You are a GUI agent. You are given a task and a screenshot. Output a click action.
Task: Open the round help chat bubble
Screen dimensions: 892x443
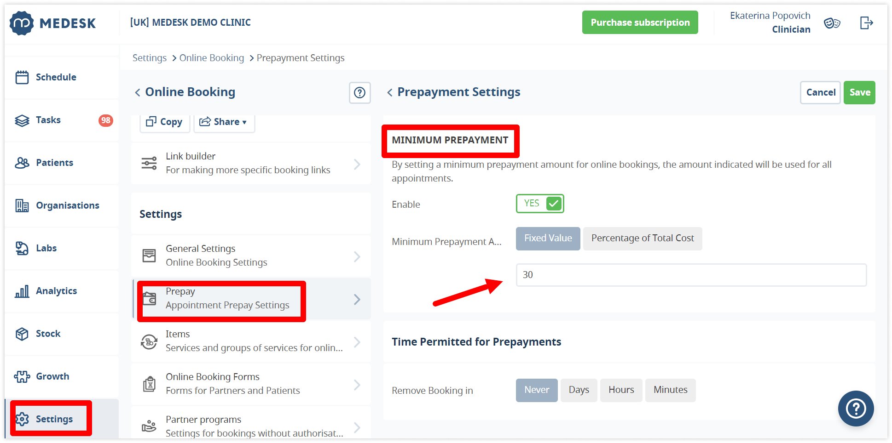pyautogui.click(x=856, y=408)
